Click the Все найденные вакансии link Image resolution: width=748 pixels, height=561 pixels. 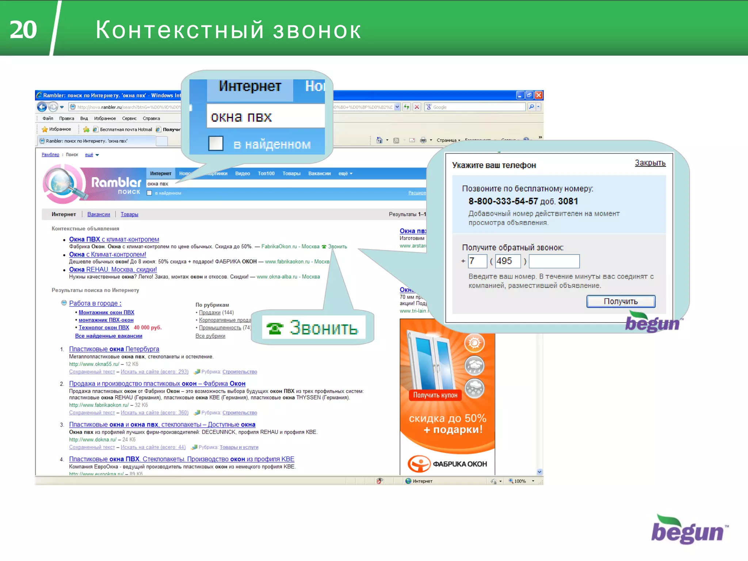pyautogui.click(x=108, y=336)
